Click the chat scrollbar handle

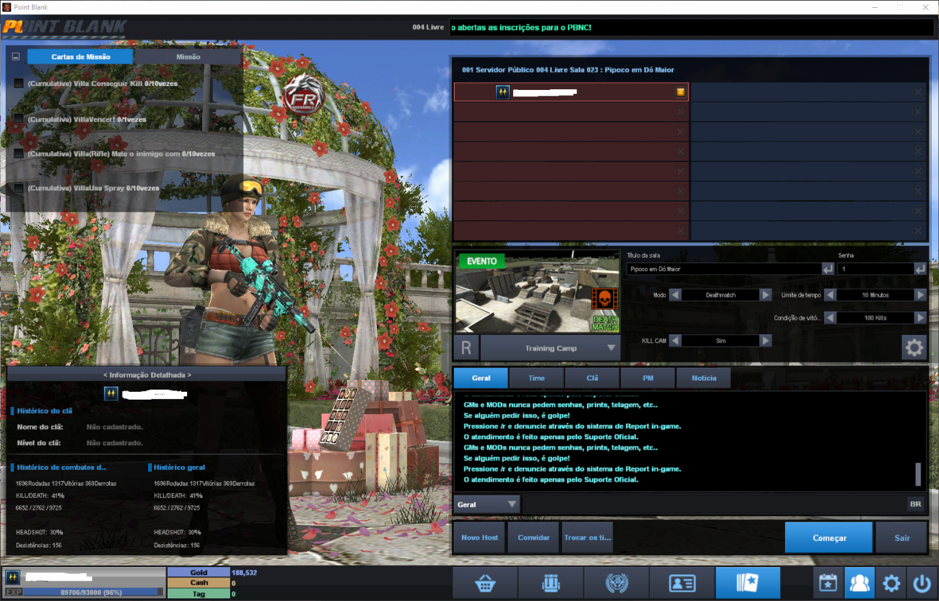[918, 474]
